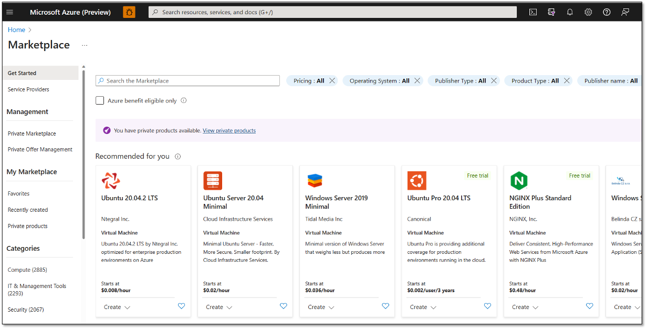Favorite the NGINX Plus Standard Edition offer
Screen dimensions: 647x329
click(589, 306)
